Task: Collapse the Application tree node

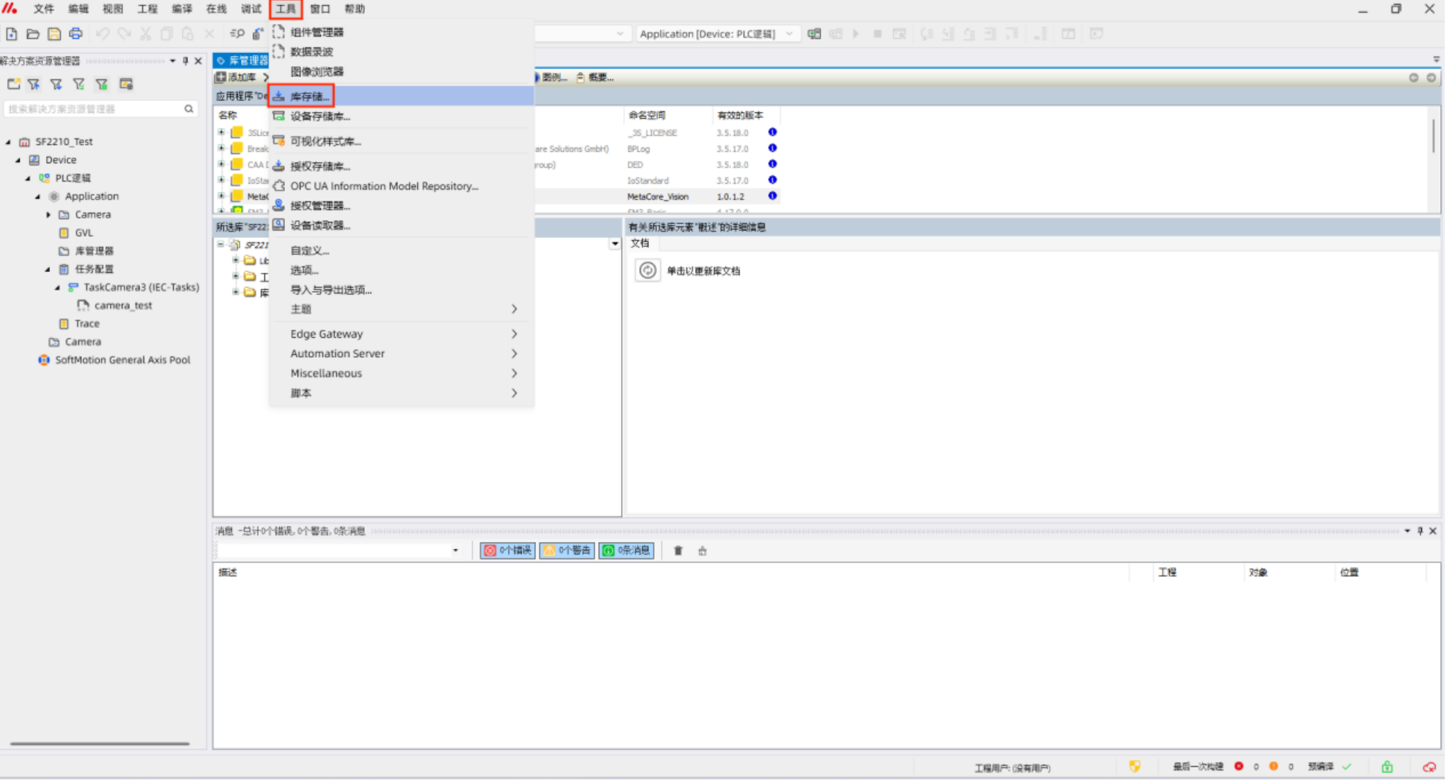Action: point(38,196)
